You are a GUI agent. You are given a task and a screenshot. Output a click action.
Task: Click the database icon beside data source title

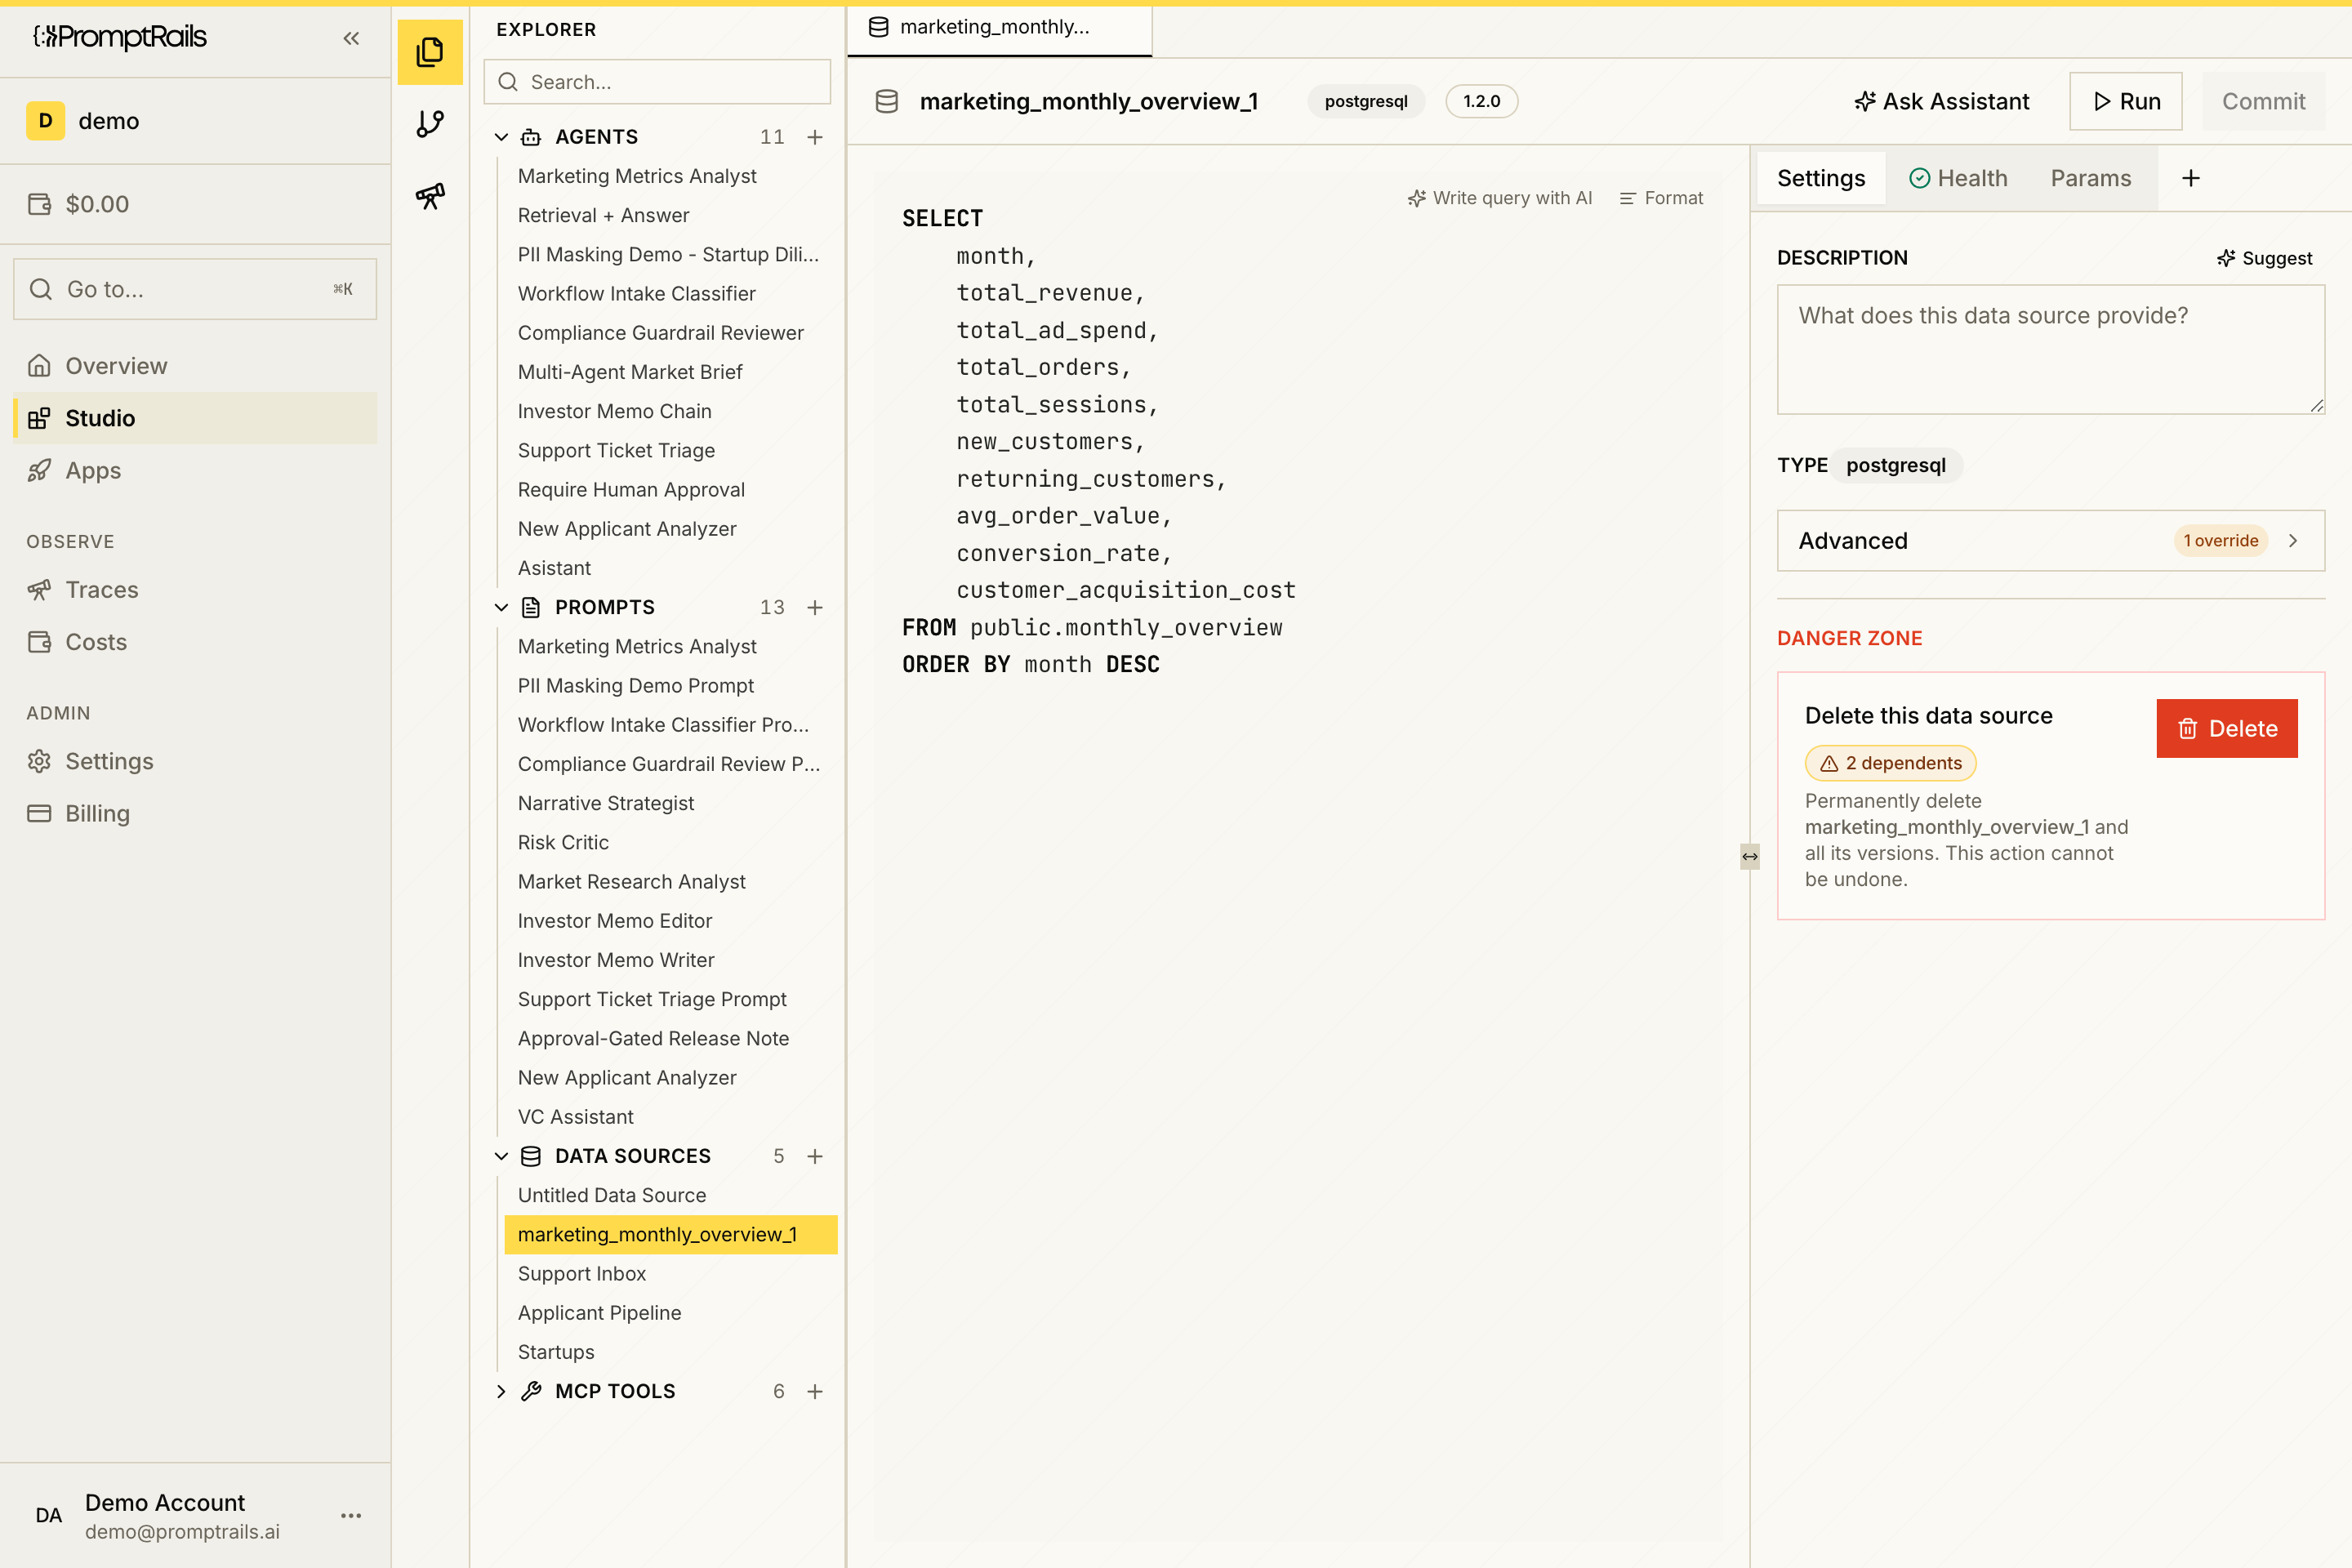tap(886, 101)
